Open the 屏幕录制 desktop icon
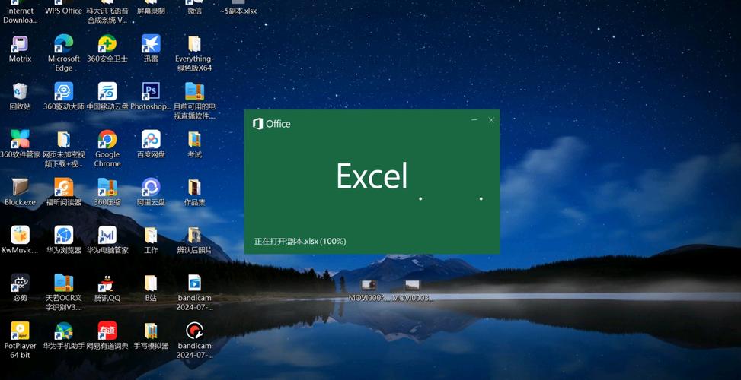 click(x=151, y=8)
